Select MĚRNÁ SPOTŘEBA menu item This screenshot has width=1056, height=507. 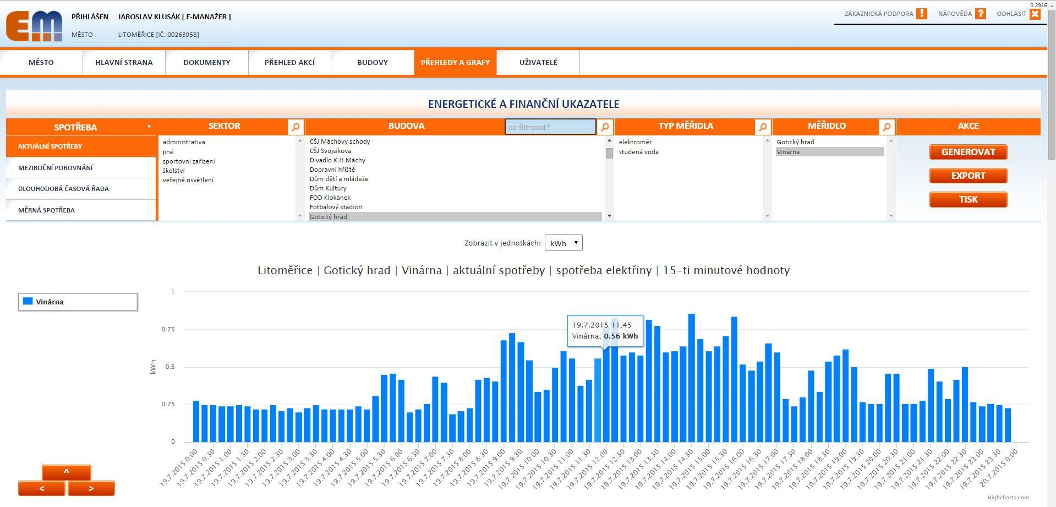click(x=81, y=210)
